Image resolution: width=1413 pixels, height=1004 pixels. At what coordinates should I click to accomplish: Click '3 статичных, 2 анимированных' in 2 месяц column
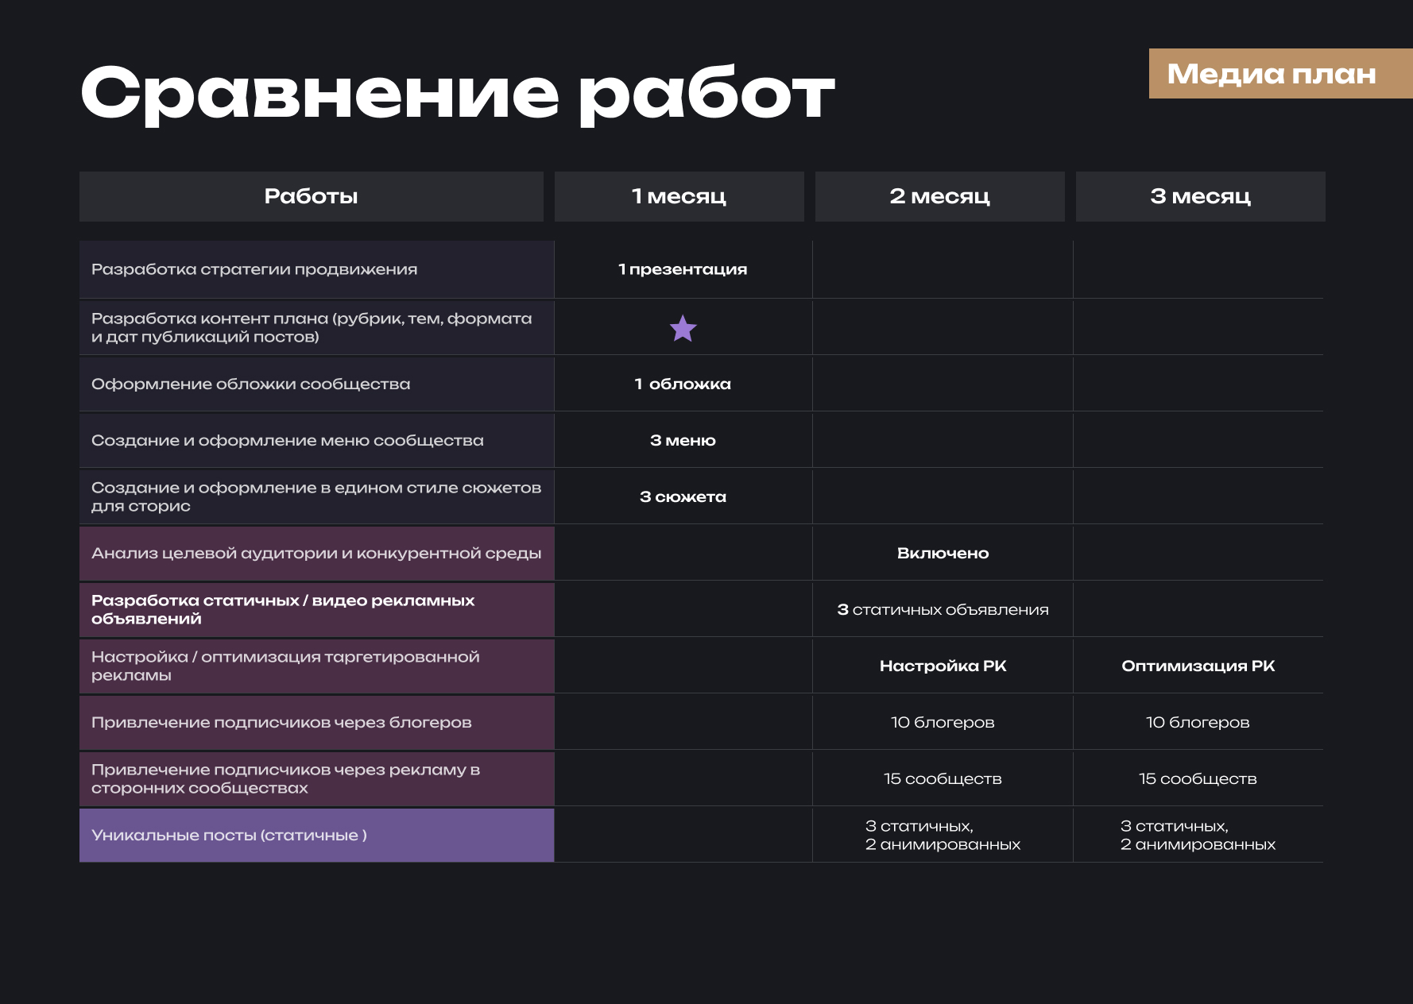[943, 835]
